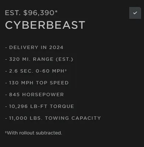Click the 845 horsepower spec line
This screenshot has width=144, height=147.
(35, 95)
